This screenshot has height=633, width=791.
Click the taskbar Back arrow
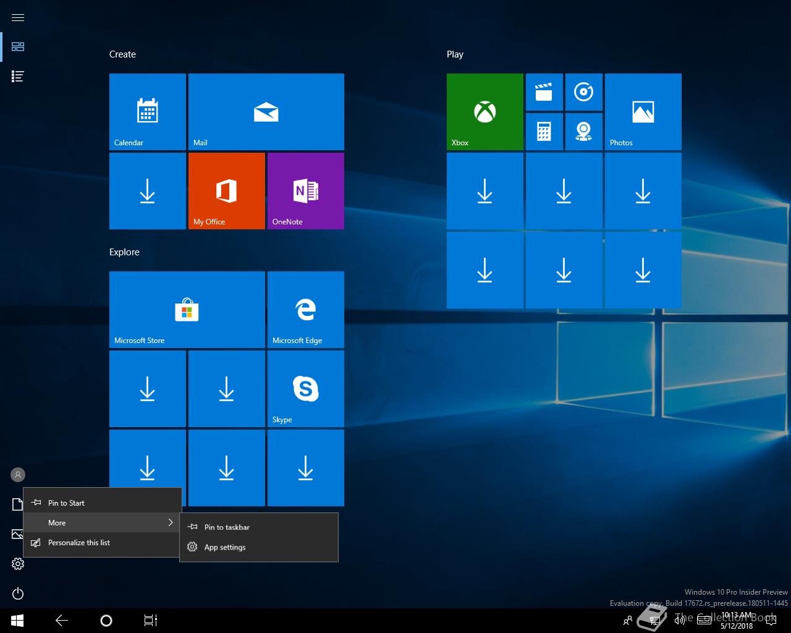[62, 621]
